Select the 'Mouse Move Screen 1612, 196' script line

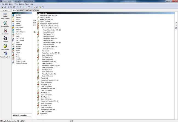(x=48, y=15)
